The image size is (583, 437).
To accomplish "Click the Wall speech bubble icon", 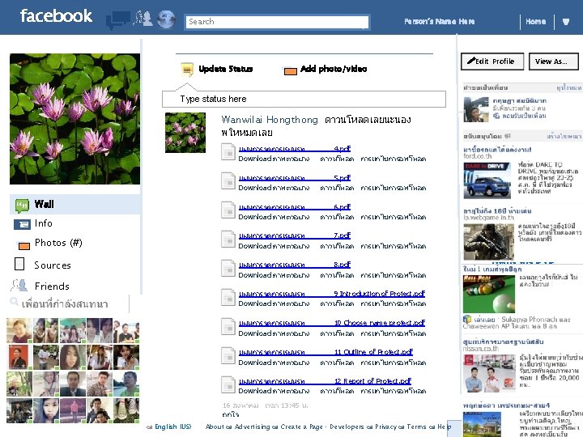I will (x=22, y=205).
